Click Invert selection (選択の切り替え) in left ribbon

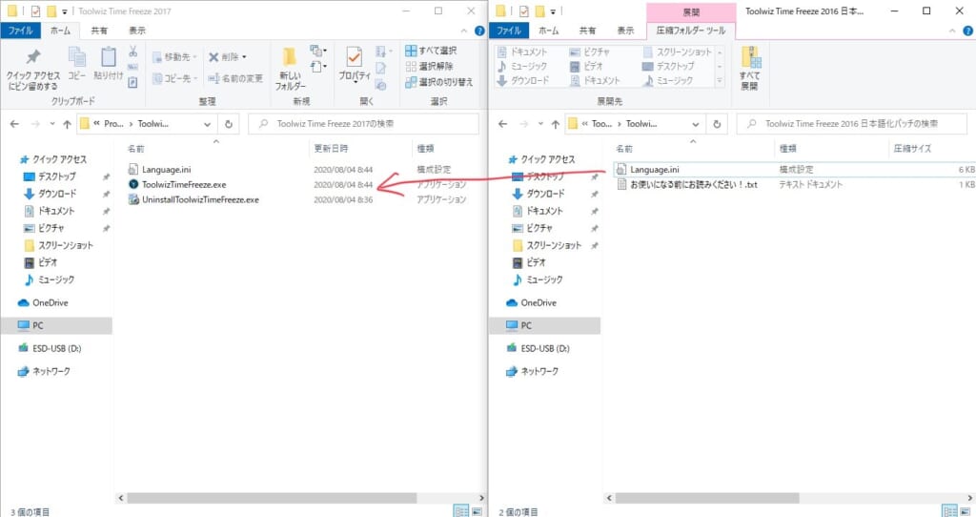438,82
